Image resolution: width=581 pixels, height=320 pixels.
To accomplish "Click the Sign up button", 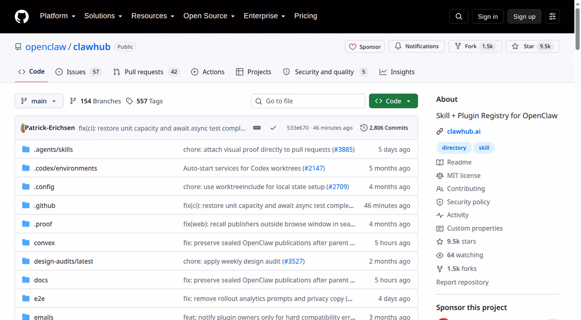I will point(524,16).
